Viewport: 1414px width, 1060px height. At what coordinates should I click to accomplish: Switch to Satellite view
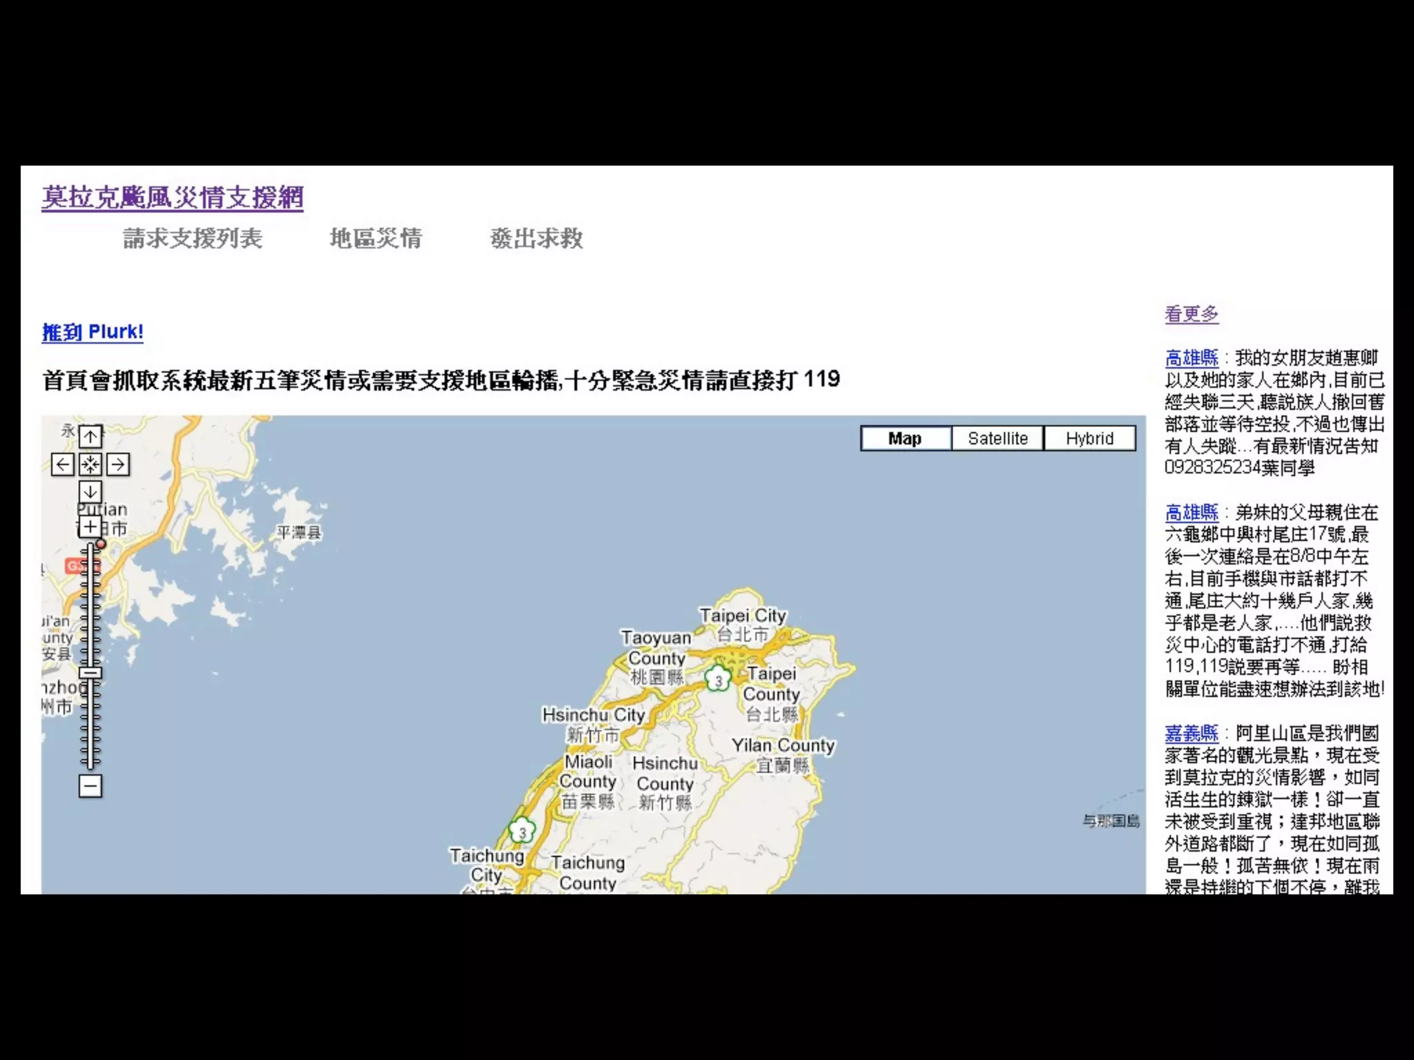[998, 439]
